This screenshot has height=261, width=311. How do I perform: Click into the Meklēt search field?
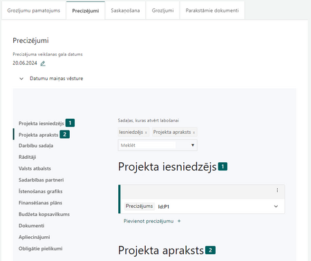(148, 145)
